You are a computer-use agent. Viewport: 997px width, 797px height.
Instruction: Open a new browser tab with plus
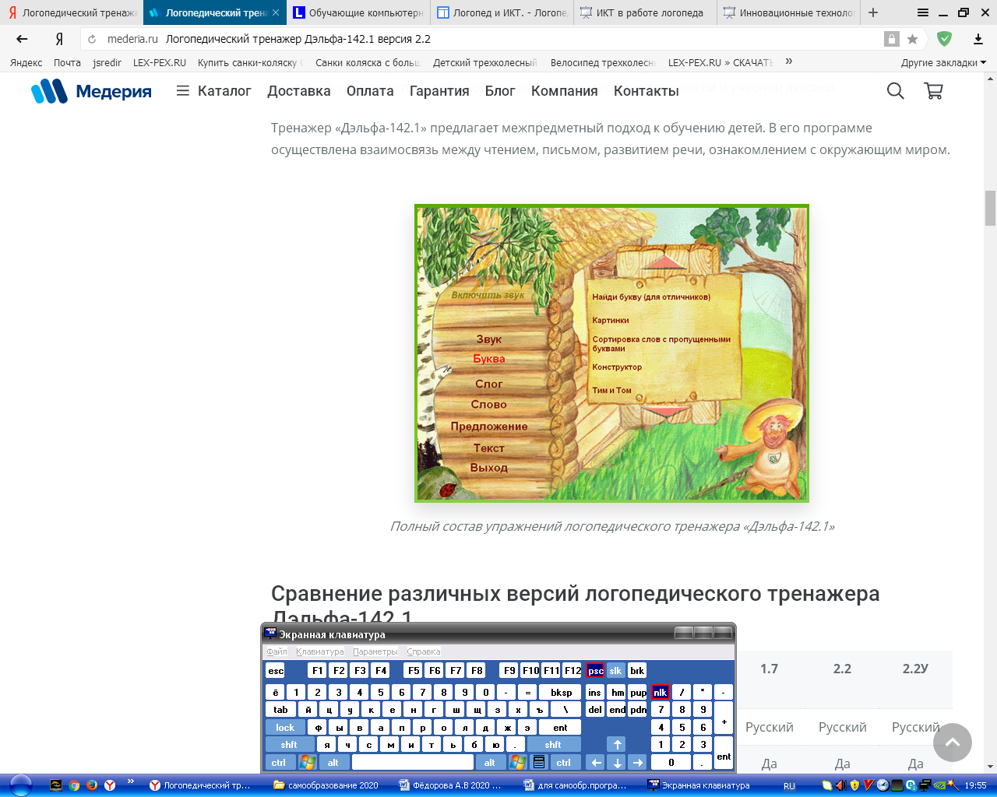pyautogui.click(x=873, y=12)
